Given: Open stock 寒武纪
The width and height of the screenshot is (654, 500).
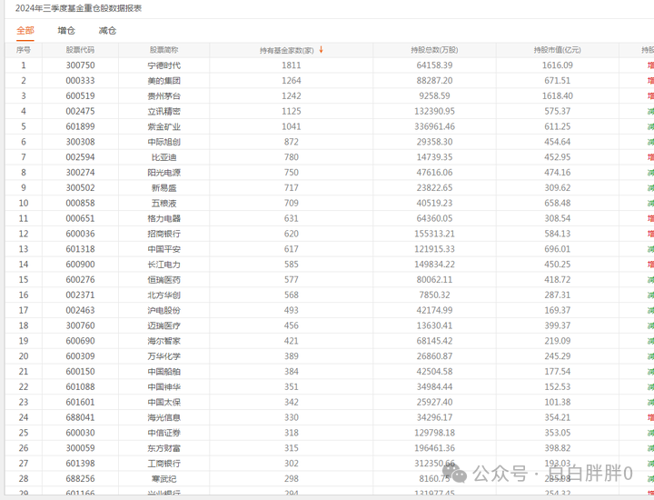Looking at the screenshot, I should [x=163, y=479].
